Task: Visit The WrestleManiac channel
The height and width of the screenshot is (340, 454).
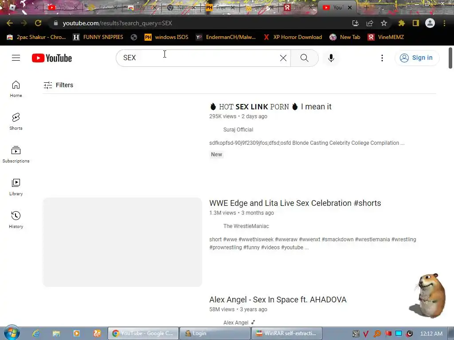Action: tap(246, 226)
